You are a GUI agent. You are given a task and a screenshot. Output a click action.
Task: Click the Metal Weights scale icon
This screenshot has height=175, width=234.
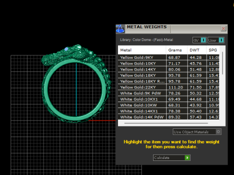click(120, 29)
